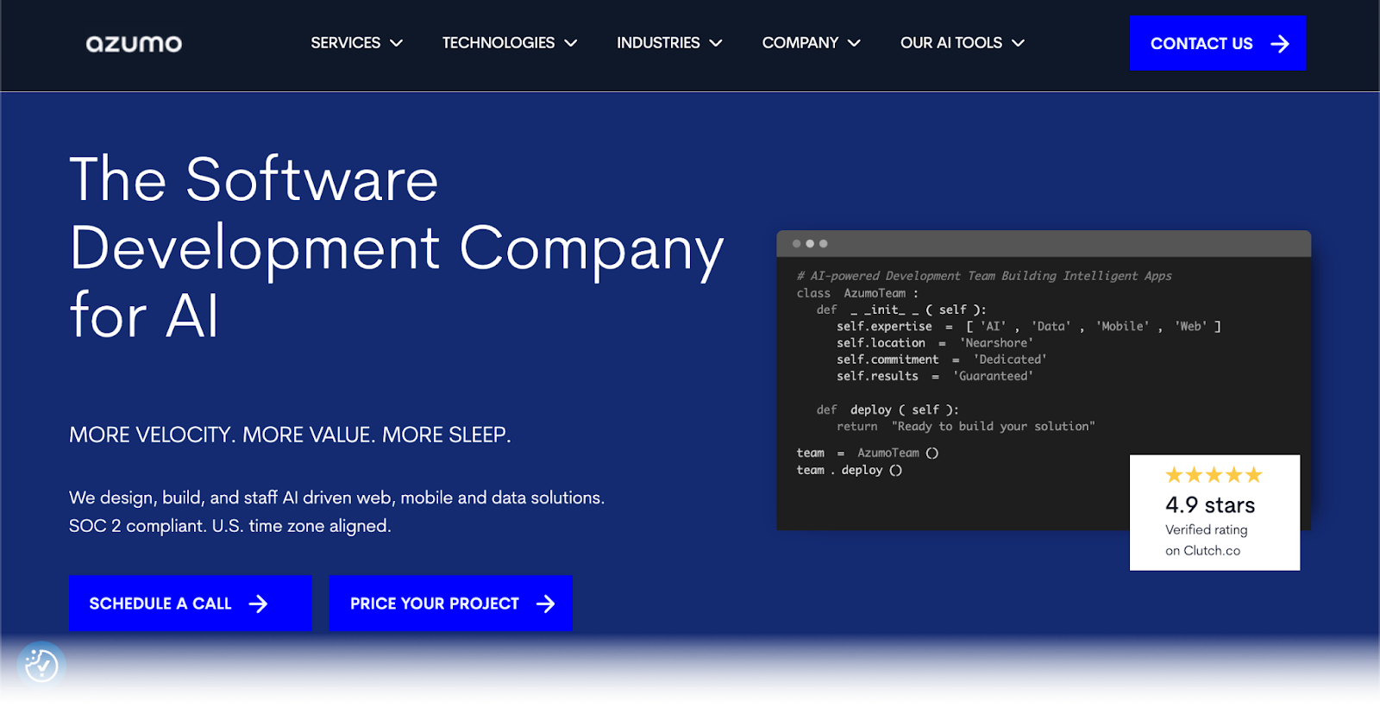Click Schedule a Call button
1380x707 pixels.
pos(190,604)
